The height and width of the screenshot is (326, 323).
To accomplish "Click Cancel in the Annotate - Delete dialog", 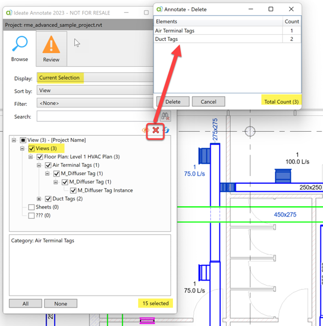I will pyautogui.click(x=208, y=102).
